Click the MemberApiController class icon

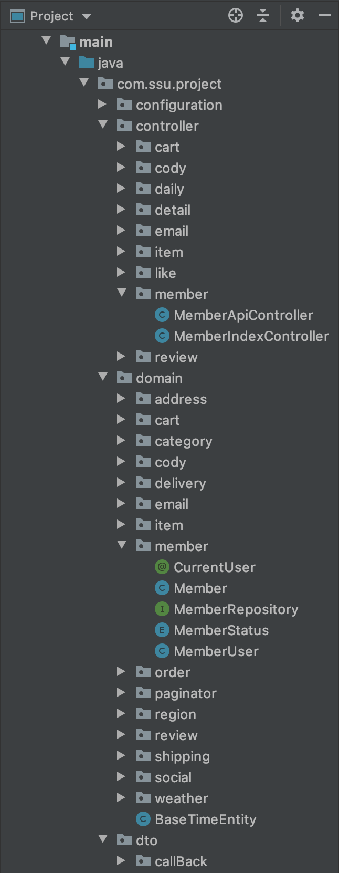click(x=162, y=315)
